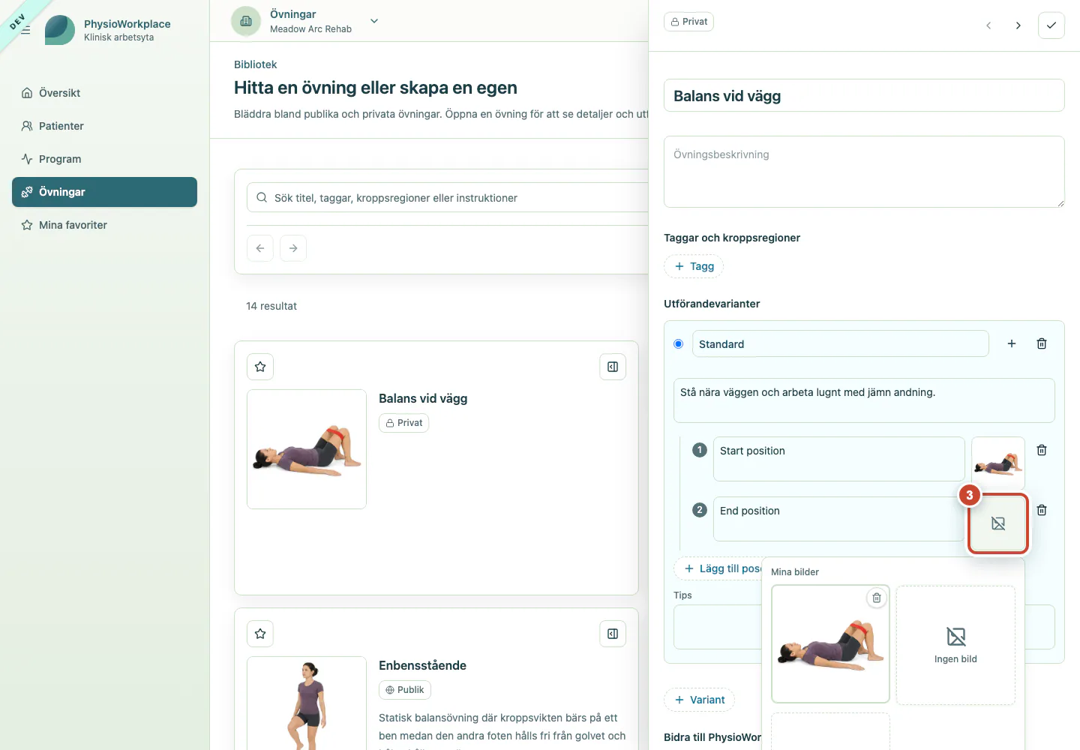Click the Publik badge on Enbensstående
1080x750 pixels.
click(405, 690)
